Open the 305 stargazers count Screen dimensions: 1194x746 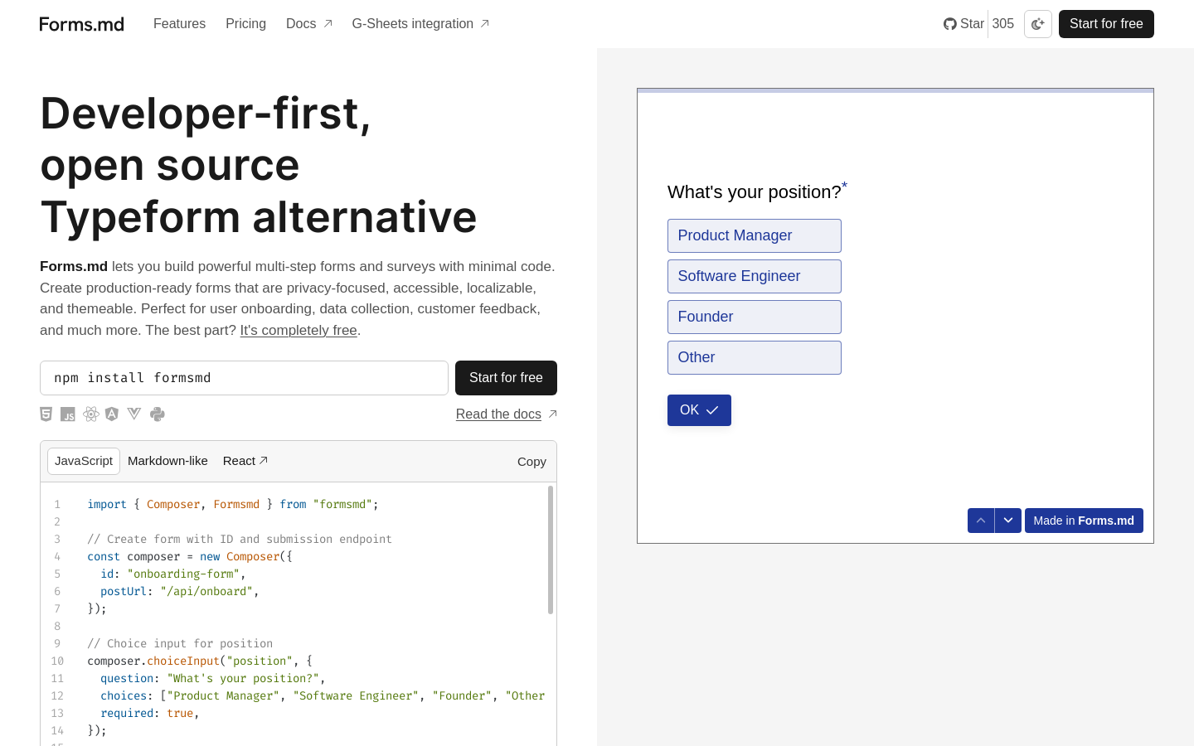[1003, 24]
